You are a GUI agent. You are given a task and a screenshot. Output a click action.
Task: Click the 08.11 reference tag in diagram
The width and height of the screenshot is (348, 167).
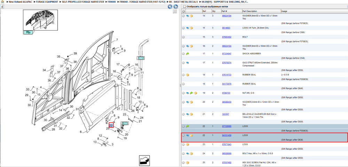125,123
